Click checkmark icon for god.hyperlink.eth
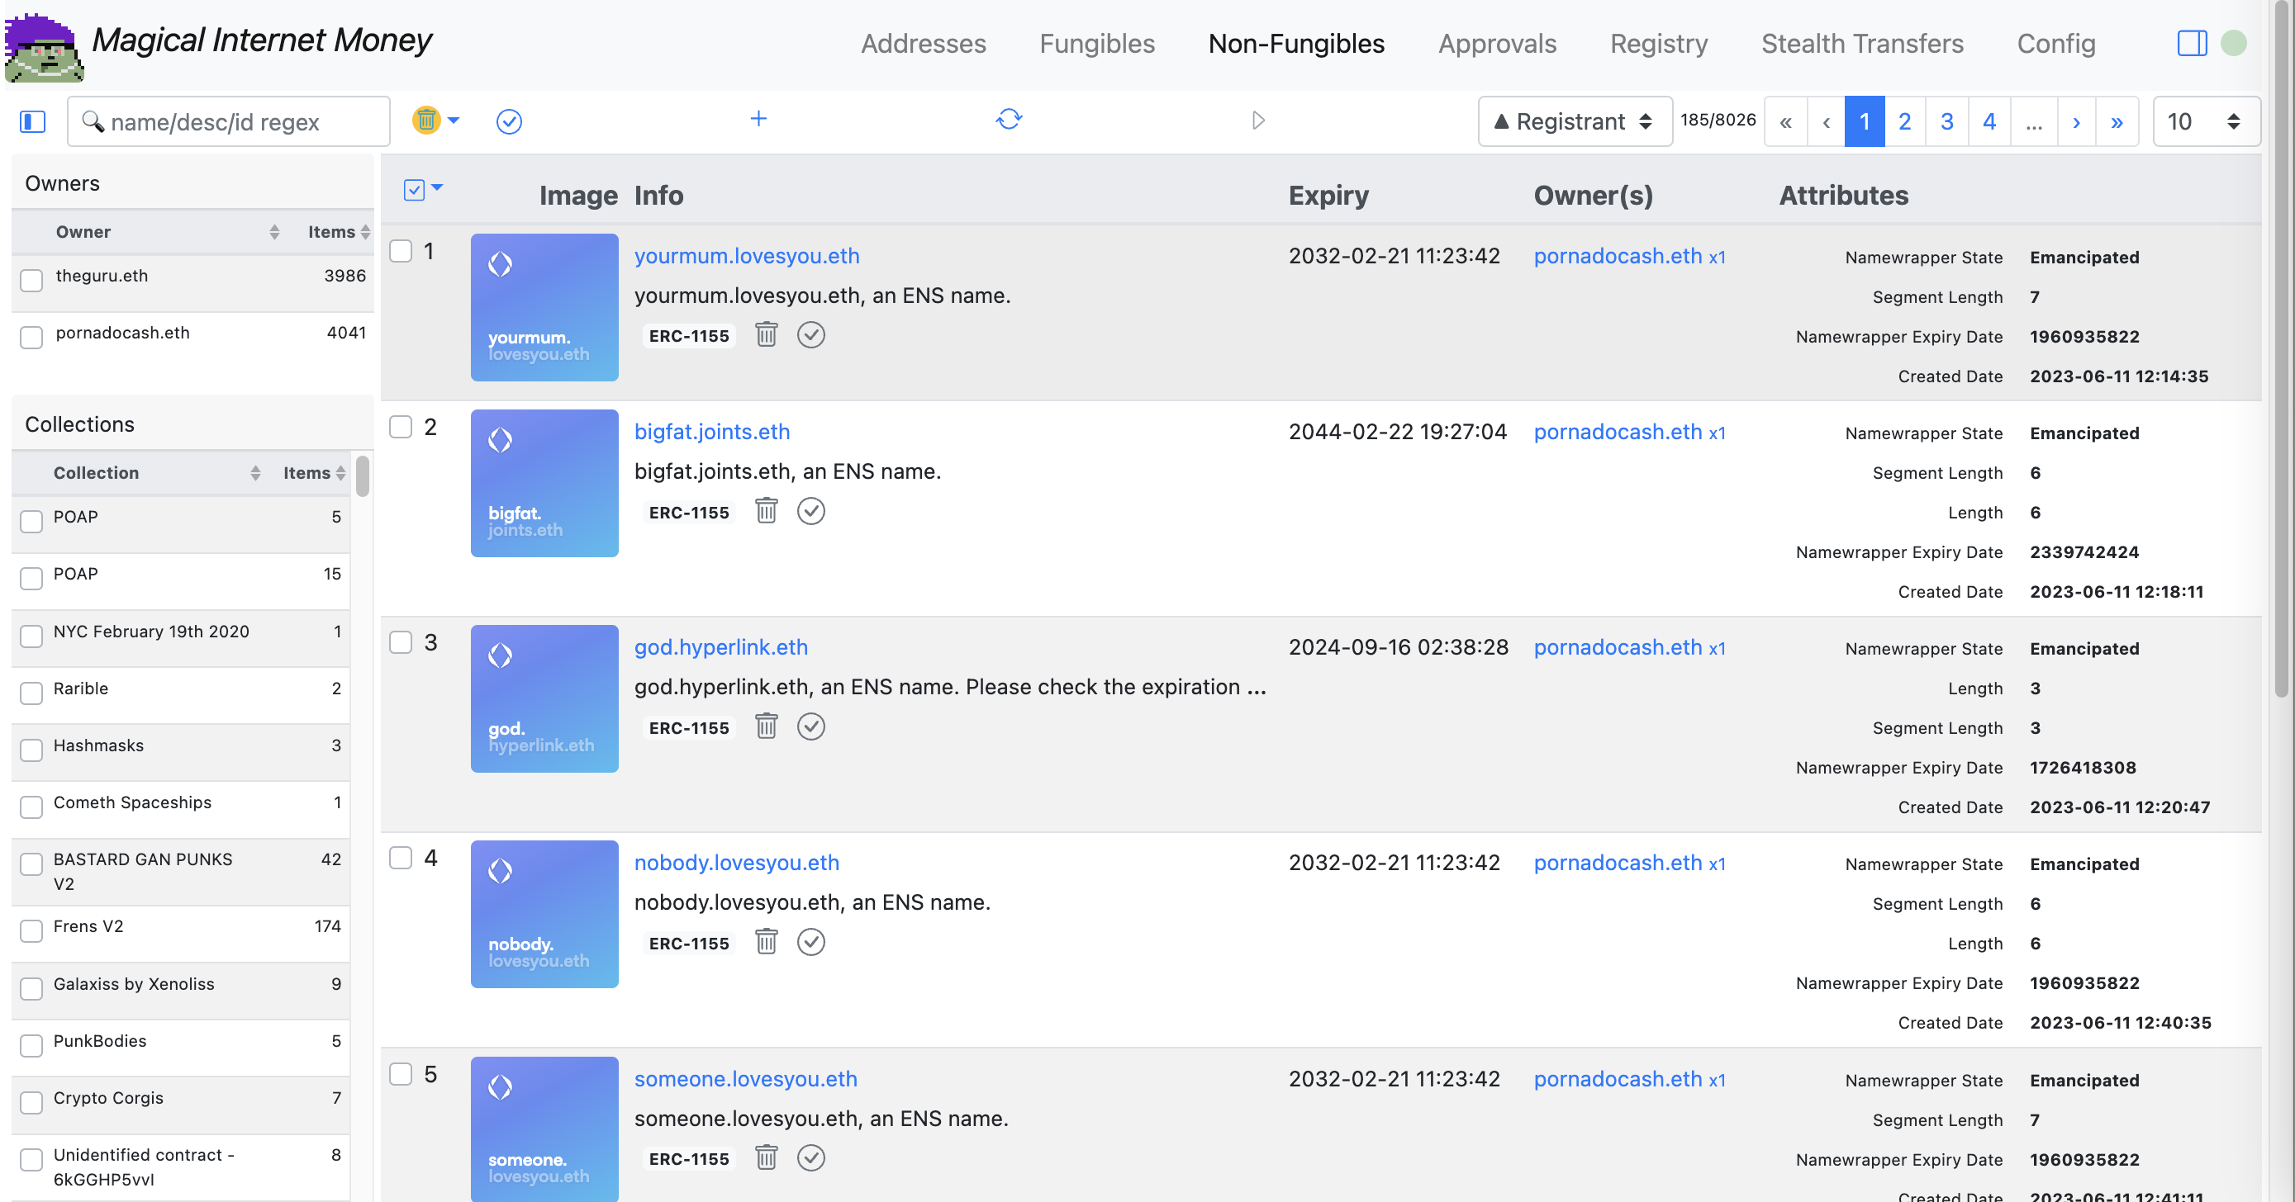Viewport: 2295px width, 1202px height. pyautogui.click(x=810, y=726)
